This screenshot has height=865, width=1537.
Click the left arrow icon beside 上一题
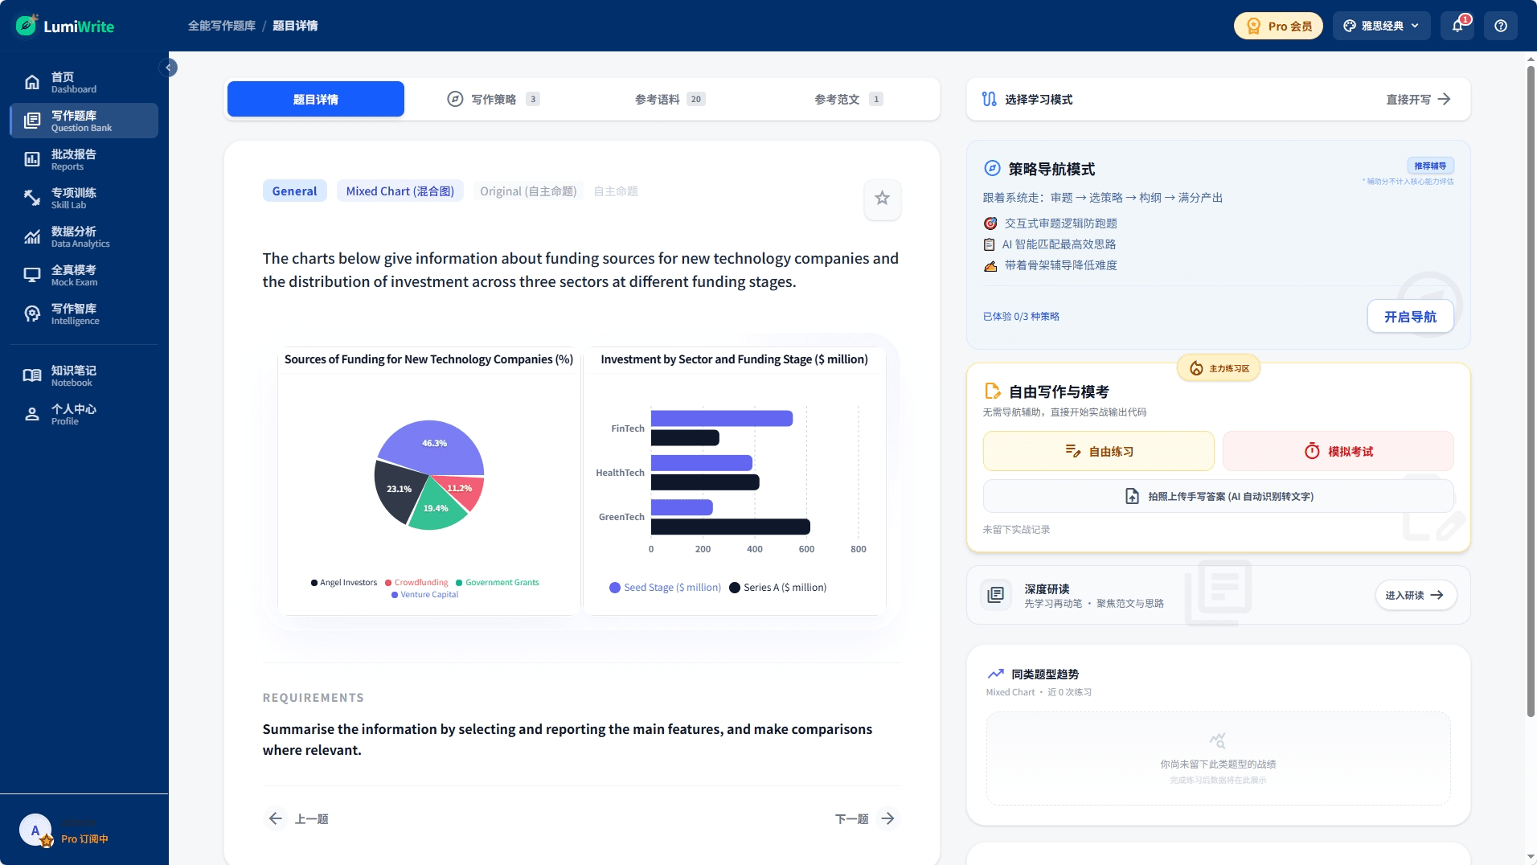276,818
